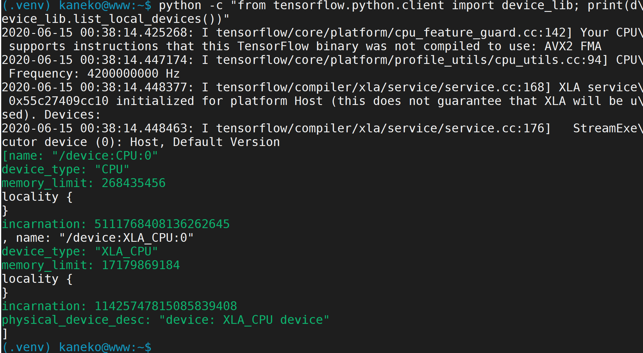Image resolution: width=643 pixels, height=353 pixels.
Task: Click the incarnation 11425747815085839408 line
Action: (x=119, y=306)
